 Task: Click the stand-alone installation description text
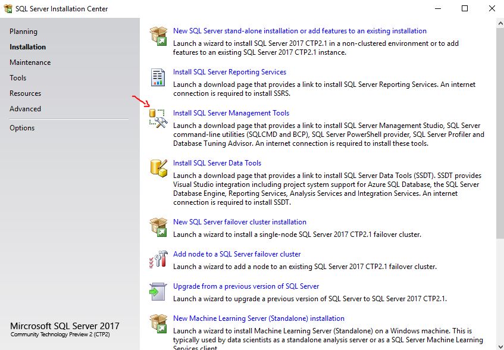click(x=316, y=48)
